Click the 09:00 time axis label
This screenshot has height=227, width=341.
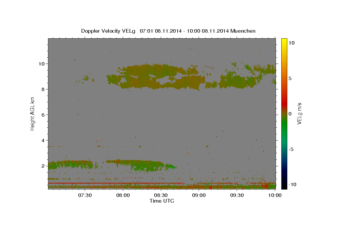click(199, 195)
